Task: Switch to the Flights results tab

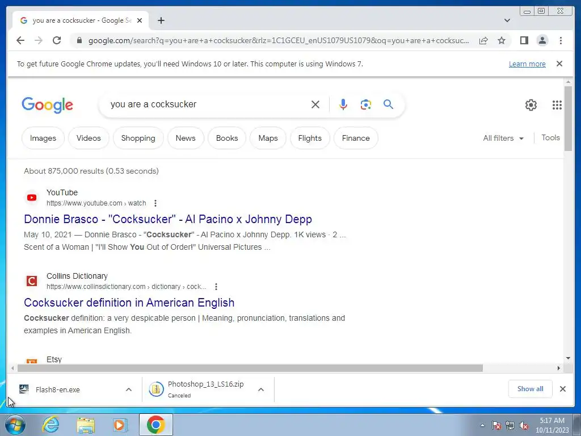Action: (x=310, y=138)
